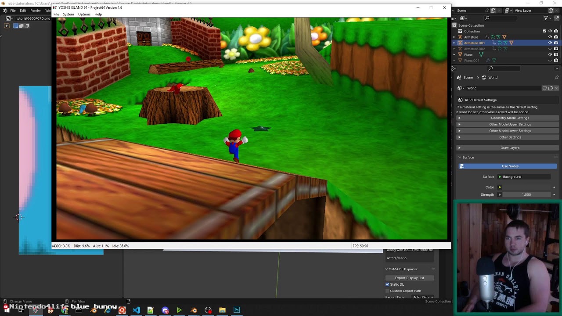This screenshot has height=316, width=562.
Task: Open Blender's Edit menu
Action: (x=23, y=11)
